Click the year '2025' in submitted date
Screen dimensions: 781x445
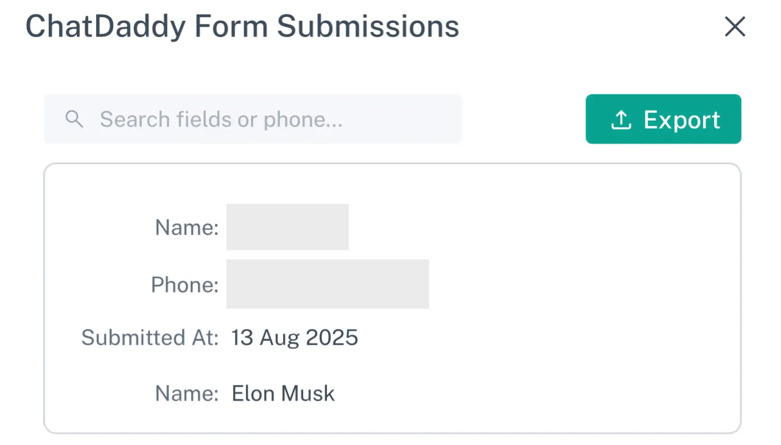(x=332, y=337)
